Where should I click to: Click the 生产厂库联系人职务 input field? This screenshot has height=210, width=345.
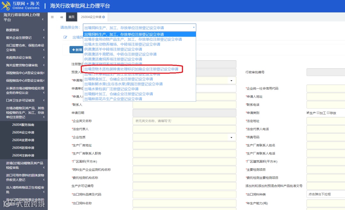pos(184,153)
